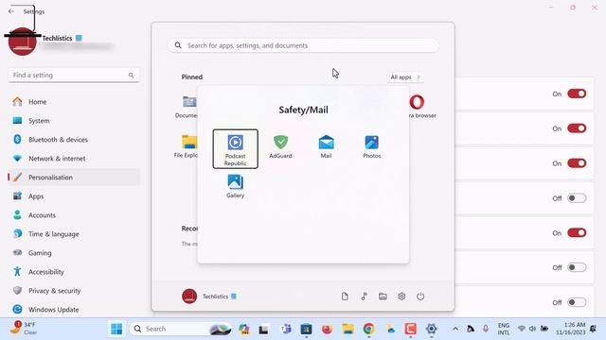606x340 pixels.
Task: Open the Gallery app icon
Action: tap(235, 186)
